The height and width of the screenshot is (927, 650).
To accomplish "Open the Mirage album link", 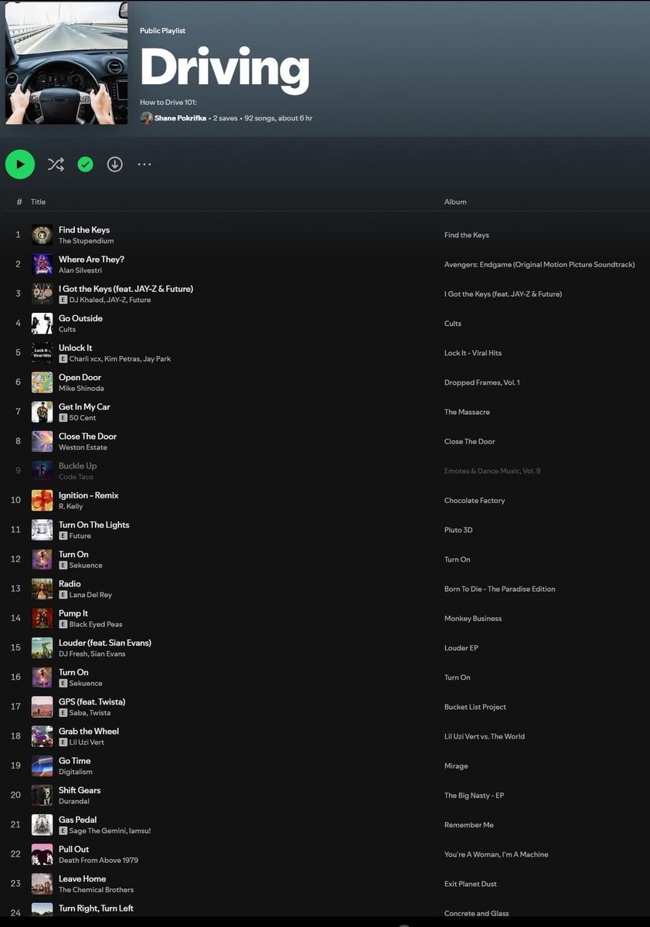I will point(456,766).
